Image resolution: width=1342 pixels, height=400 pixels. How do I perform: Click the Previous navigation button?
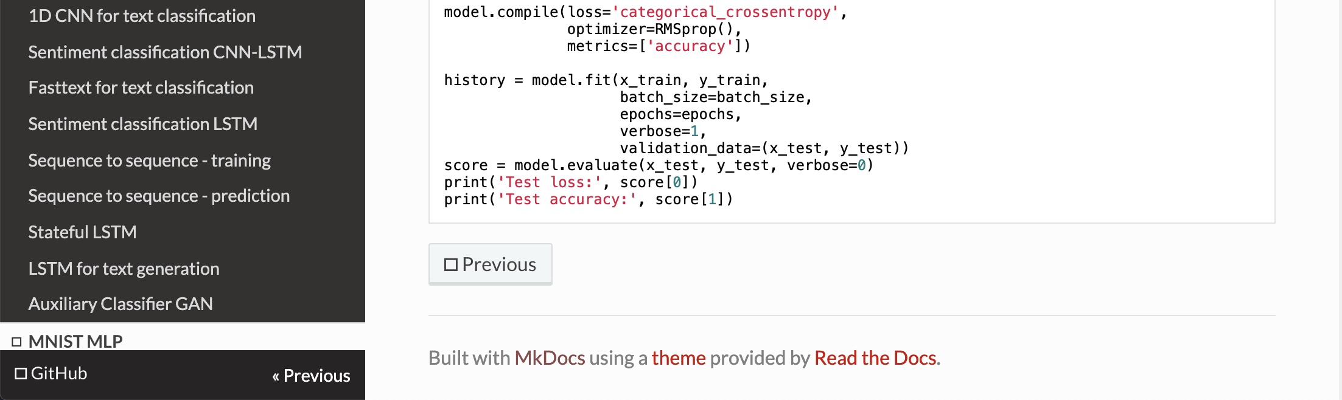pyautogui.click(x=491, y=264)
